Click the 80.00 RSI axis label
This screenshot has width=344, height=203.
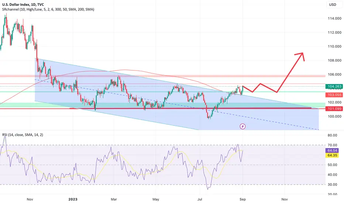click(x=332, y=135)
